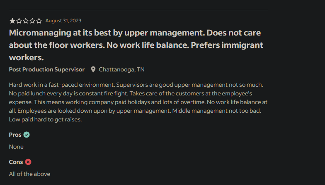Click the horizontal divider above the review
The height and width of the screenshot is (185, 325).
138,10
